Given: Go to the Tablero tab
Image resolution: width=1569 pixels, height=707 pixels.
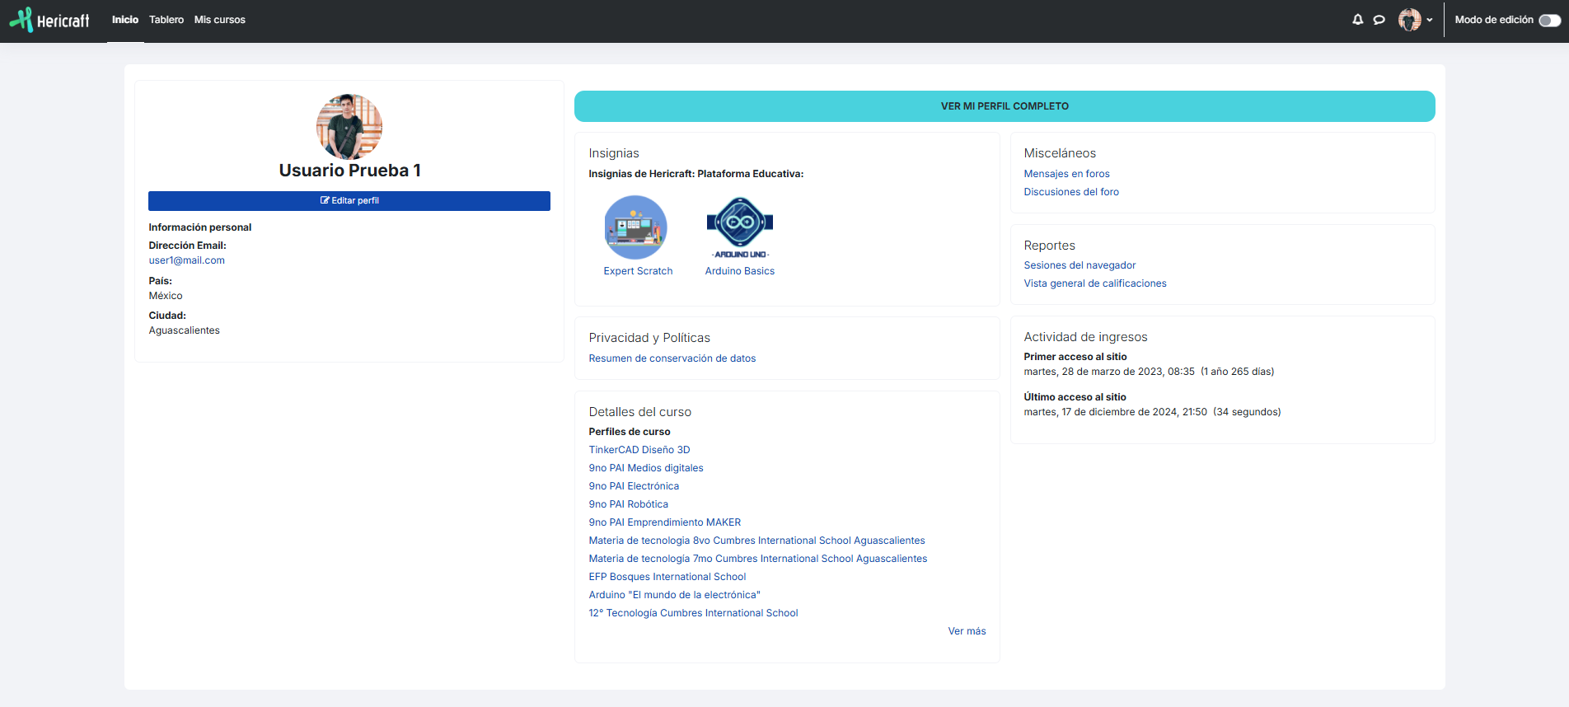Looking at the screenshot, I should 166,20.
